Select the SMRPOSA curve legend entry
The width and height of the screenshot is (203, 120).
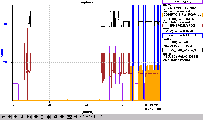click(182, 2)
